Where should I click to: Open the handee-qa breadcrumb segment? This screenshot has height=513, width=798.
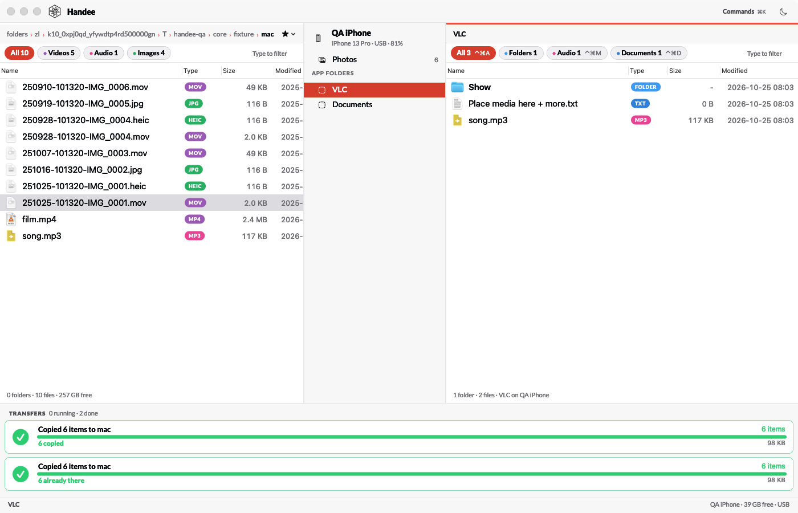[189, 34]
